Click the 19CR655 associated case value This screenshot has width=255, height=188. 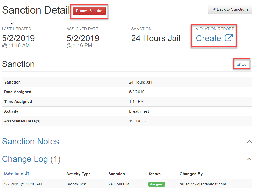coord(137,121)
